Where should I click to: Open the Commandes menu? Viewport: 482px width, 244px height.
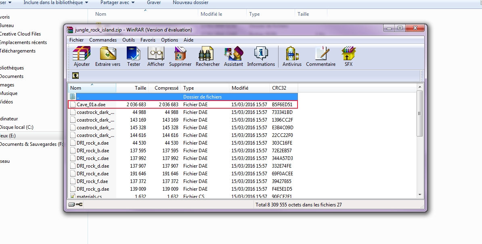(x=103, y=40)
